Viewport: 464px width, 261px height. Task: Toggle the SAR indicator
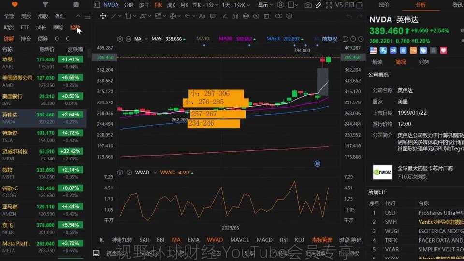tap(144, 240)
